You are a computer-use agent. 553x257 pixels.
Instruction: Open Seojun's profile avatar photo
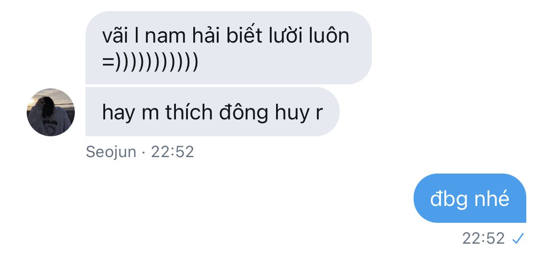pos(51,112)
